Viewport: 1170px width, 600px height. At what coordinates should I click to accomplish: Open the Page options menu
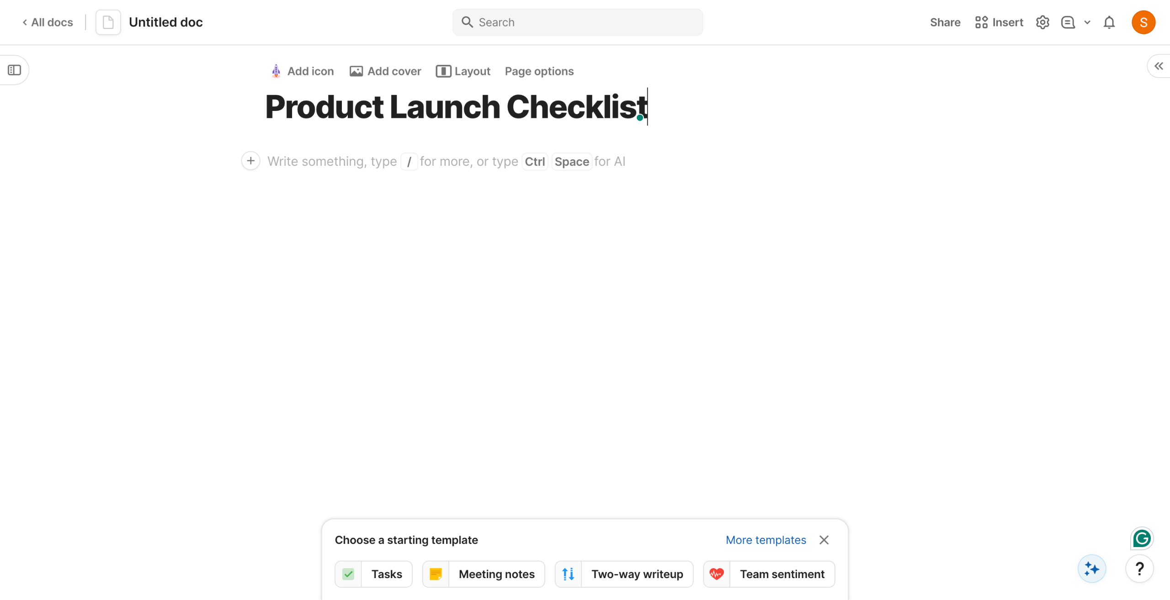click(539, 71)
